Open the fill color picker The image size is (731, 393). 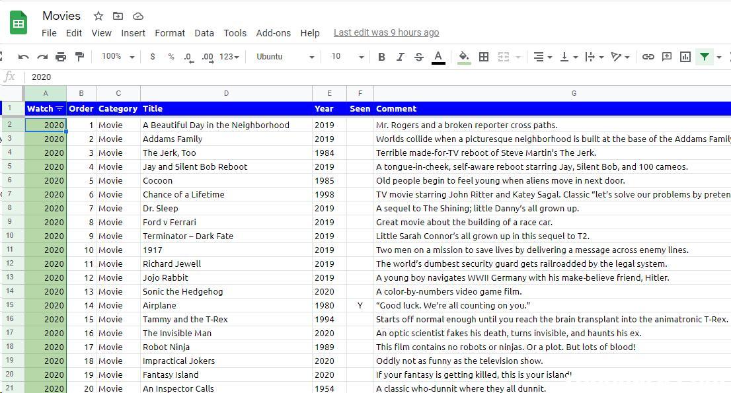(464, 57)
